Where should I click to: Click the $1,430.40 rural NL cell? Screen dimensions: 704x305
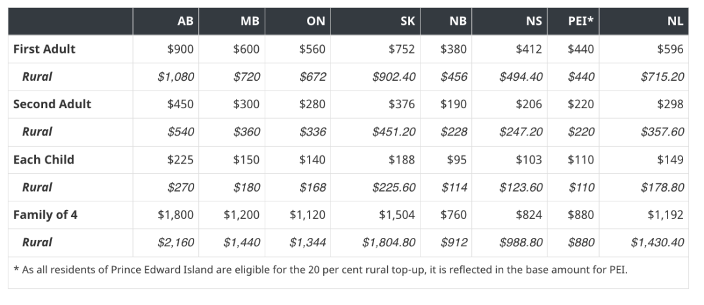pyautogui.click(x=657, y=242)
